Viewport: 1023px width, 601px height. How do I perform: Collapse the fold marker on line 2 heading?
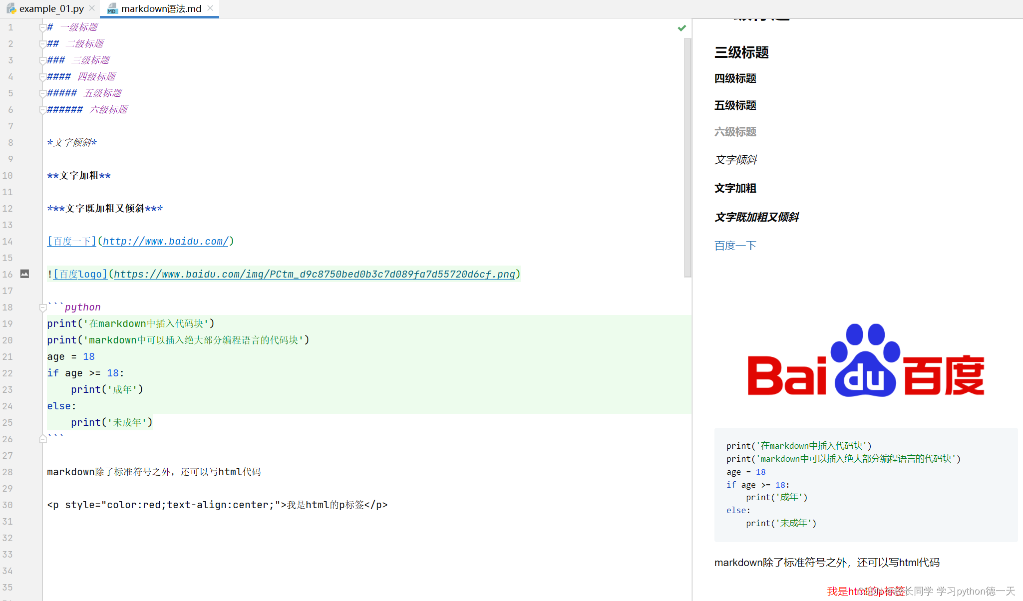point(43,44)
